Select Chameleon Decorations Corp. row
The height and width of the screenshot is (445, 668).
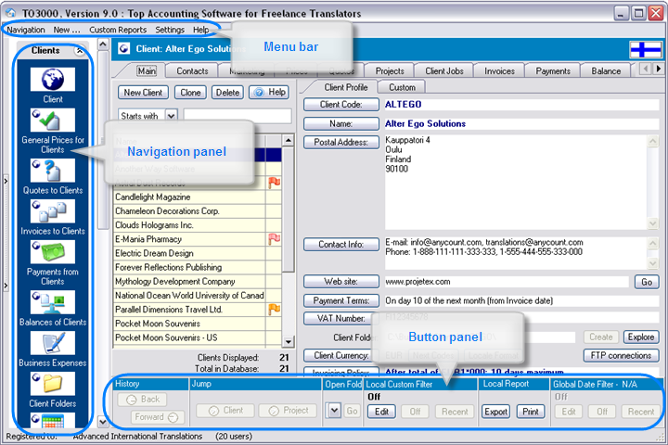pos(189,211)
